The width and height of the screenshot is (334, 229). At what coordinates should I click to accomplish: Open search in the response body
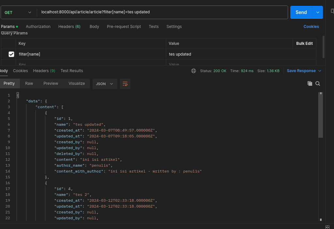coord(318,83)
